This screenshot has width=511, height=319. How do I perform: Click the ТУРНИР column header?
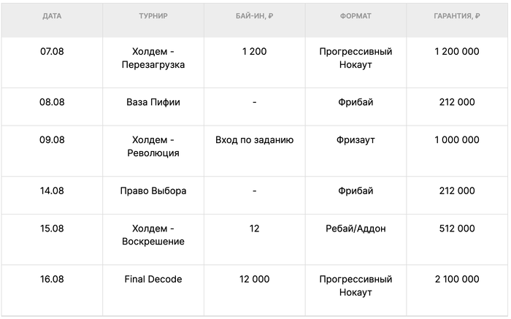pos(153,16)
